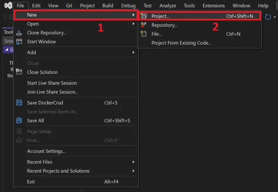
Task: Click the New Repository icon in submenu
Action: [x=144, y=25]
